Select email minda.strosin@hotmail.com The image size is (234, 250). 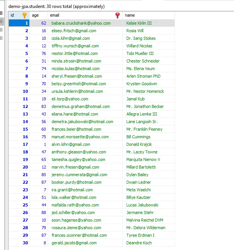(76, 61)
